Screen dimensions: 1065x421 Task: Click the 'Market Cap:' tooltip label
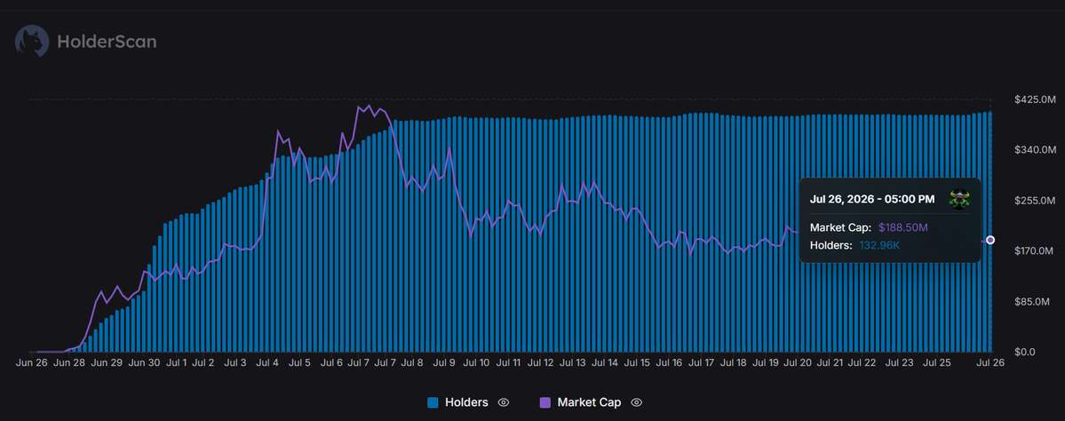838,227
